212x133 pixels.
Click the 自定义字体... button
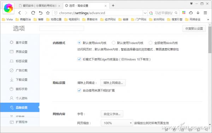pyautogui.click(x=112, y=114)
